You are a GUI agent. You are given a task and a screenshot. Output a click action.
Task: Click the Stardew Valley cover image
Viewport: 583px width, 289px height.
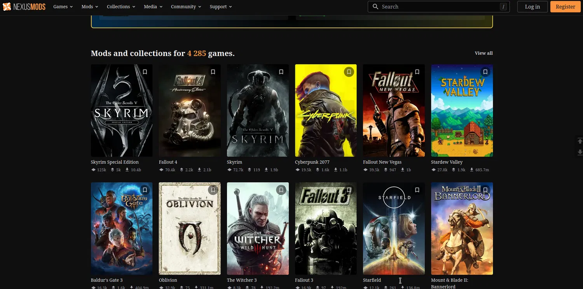[x=462, y=110]
